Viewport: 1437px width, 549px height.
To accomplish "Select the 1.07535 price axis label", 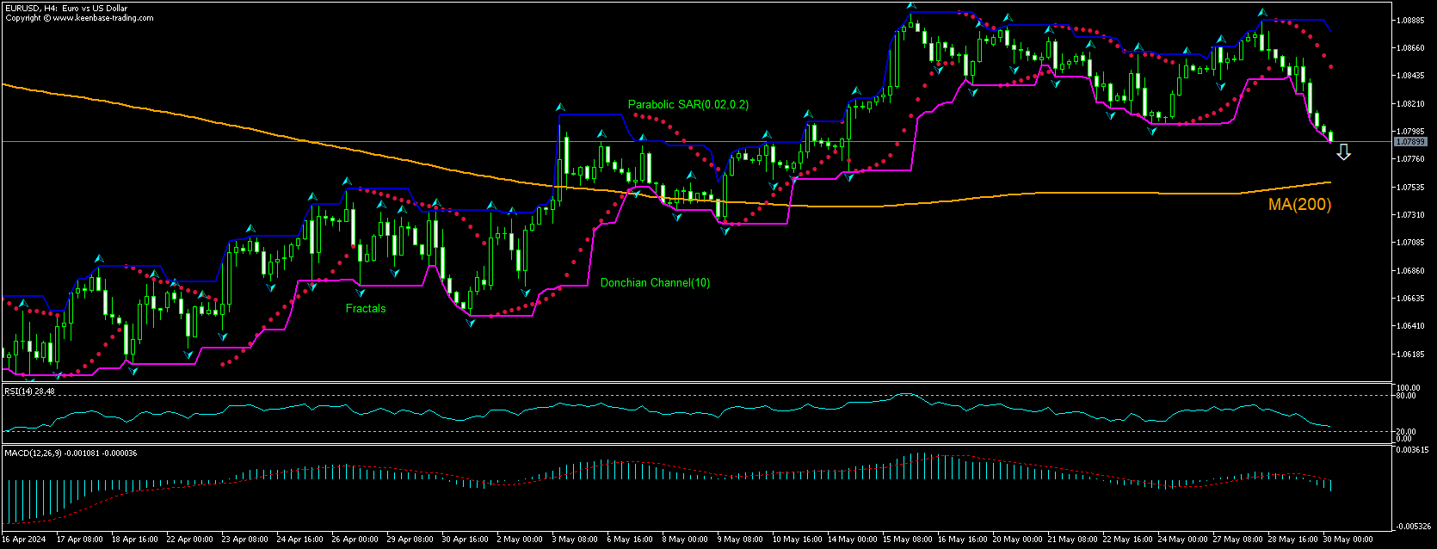I will (x=1411, y=187).
